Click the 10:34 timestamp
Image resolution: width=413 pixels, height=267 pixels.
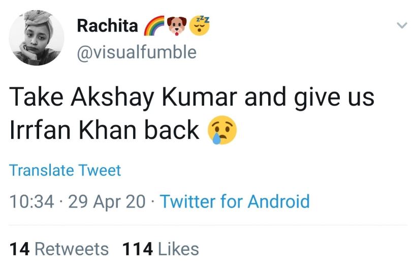click(31, 201)
